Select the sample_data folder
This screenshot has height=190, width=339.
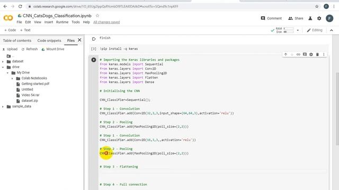(19, 107)
